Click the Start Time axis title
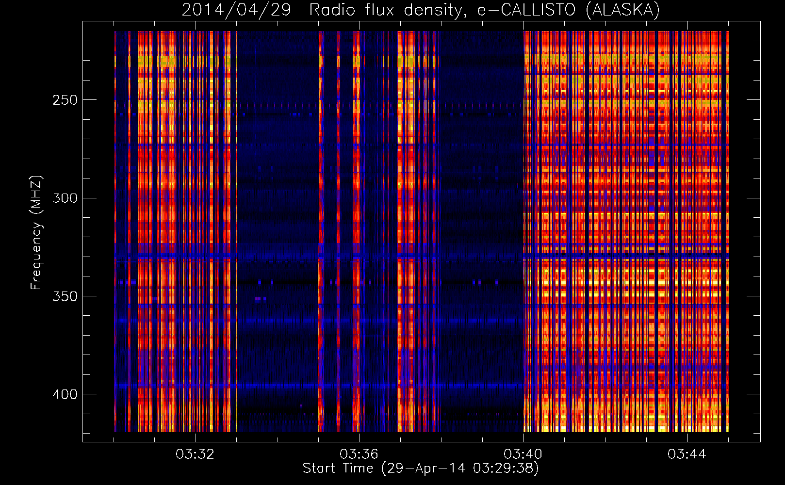 [338, 469]
